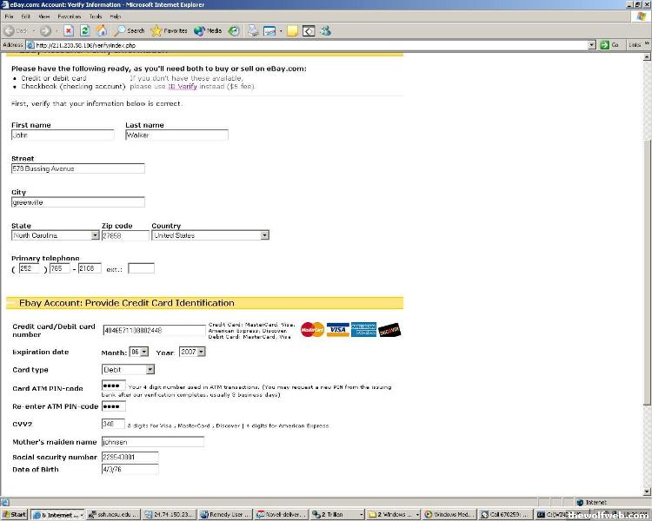Click the yellow note toolbar icon
This screenshot has height=521, width=652.
click(292, 31)
